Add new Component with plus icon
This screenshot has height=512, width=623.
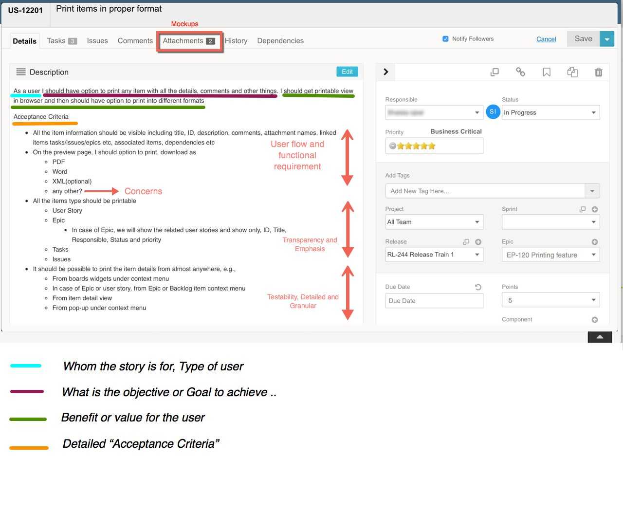pos(595,320)
